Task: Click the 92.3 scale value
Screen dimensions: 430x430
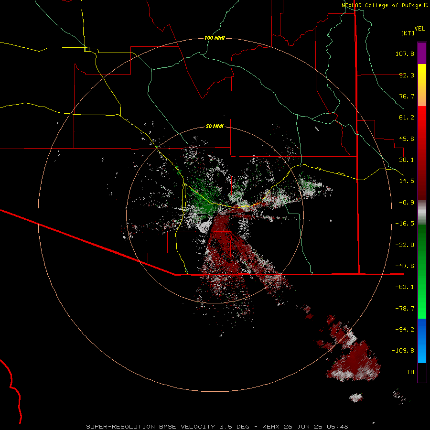Action: point(407,75)
